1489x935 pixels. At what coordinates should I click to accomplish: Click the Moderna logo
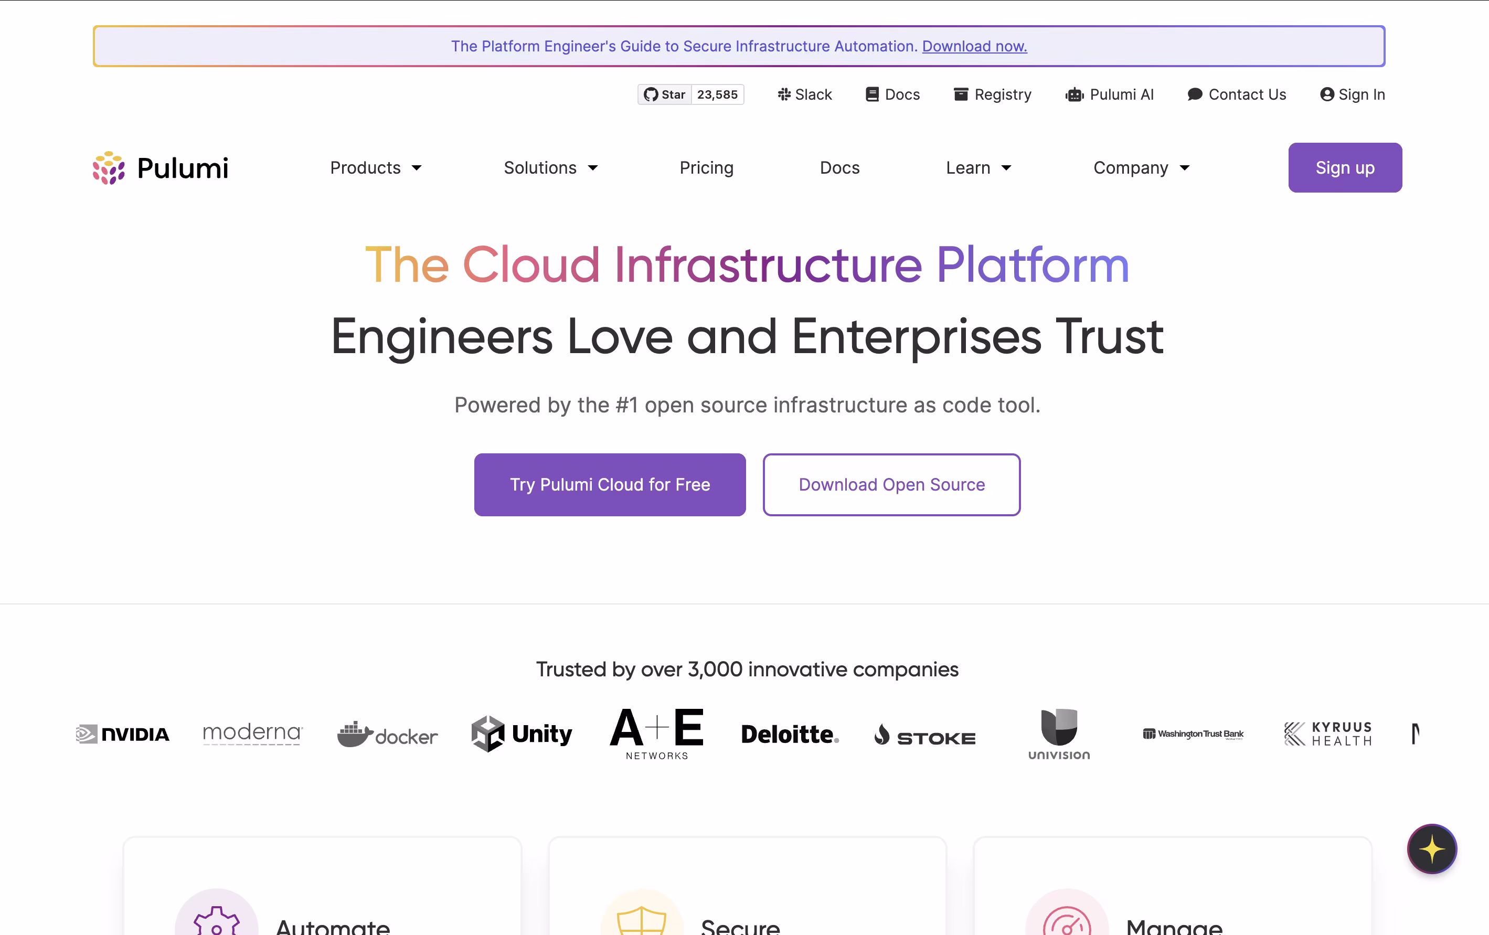point(253,734)
